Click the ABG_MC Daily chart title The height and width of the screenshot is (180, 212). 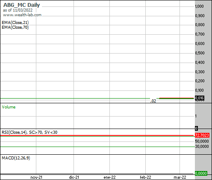click(21, 5)
